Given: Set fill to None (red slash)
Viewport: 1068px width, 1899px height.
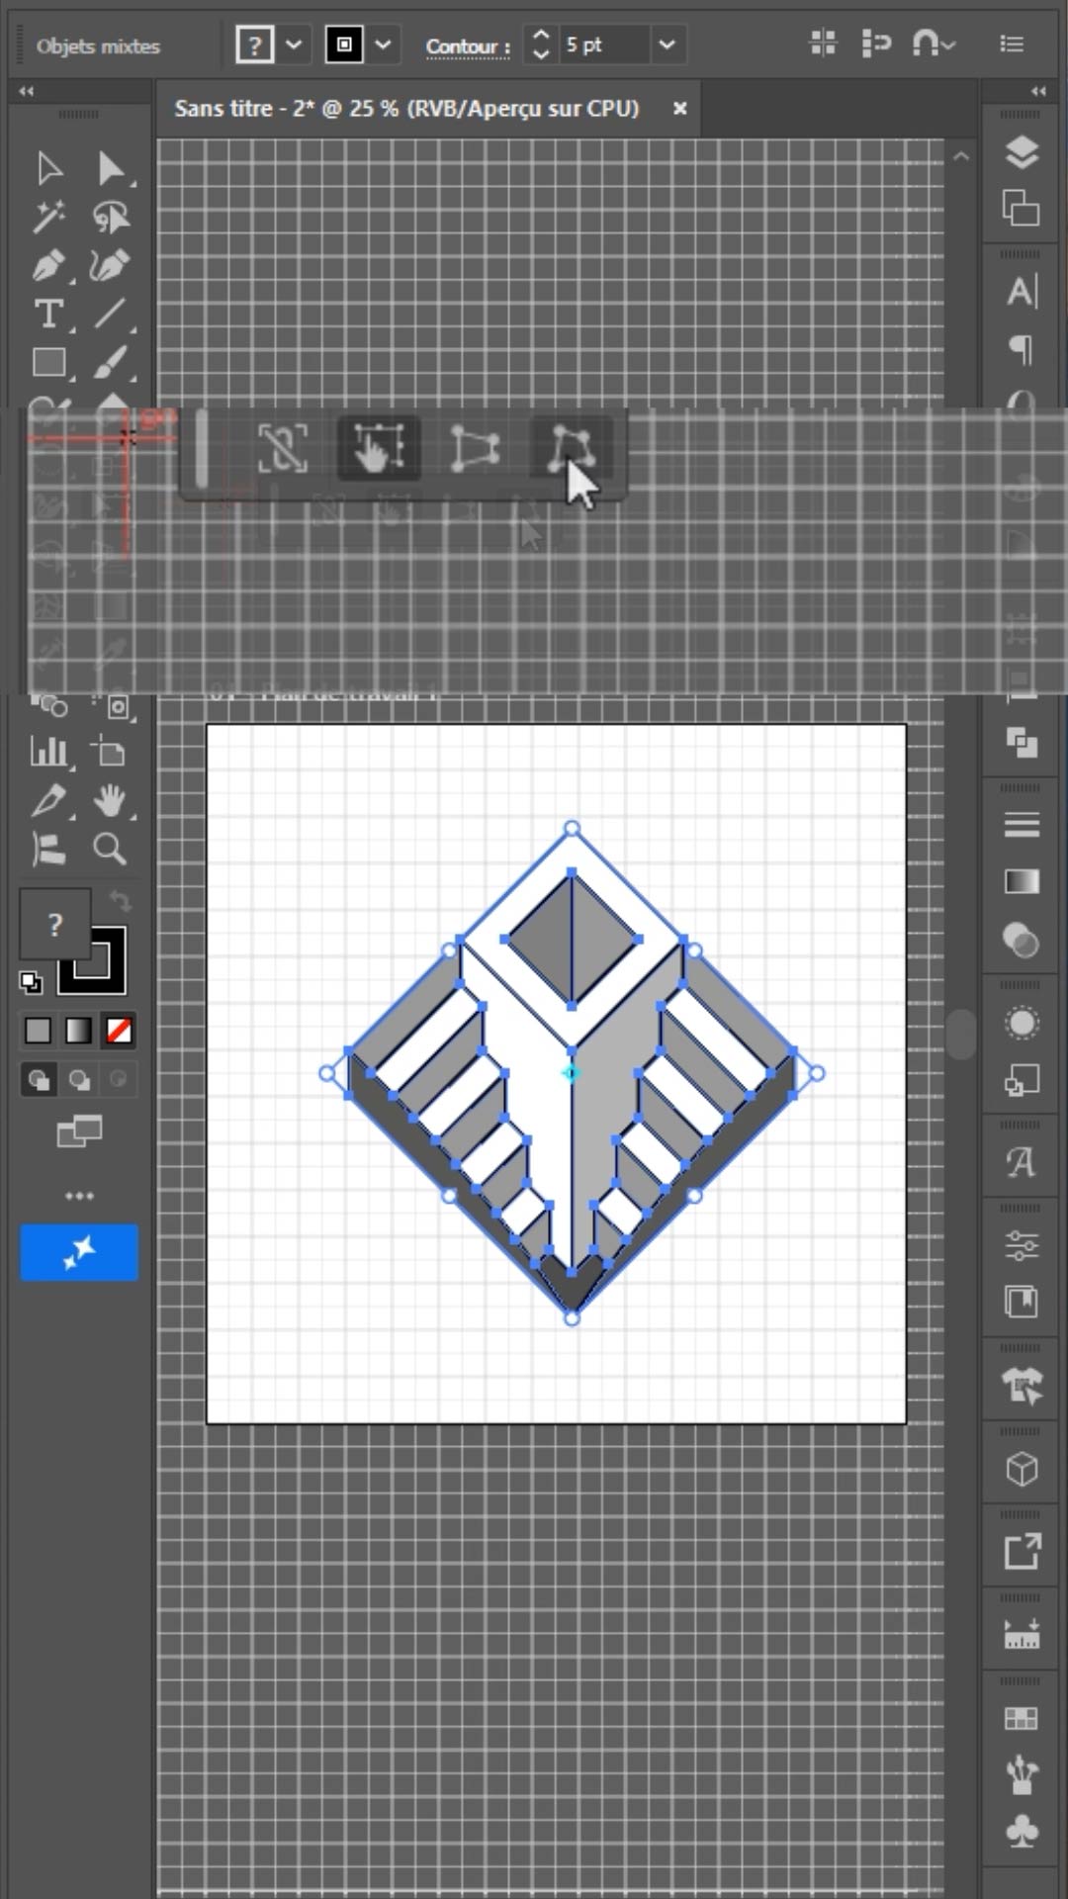Looking at the screenshot, I should click(x=119, y=1031).
